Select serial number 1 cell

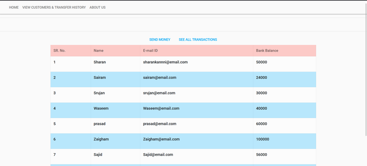pos(71,64)
